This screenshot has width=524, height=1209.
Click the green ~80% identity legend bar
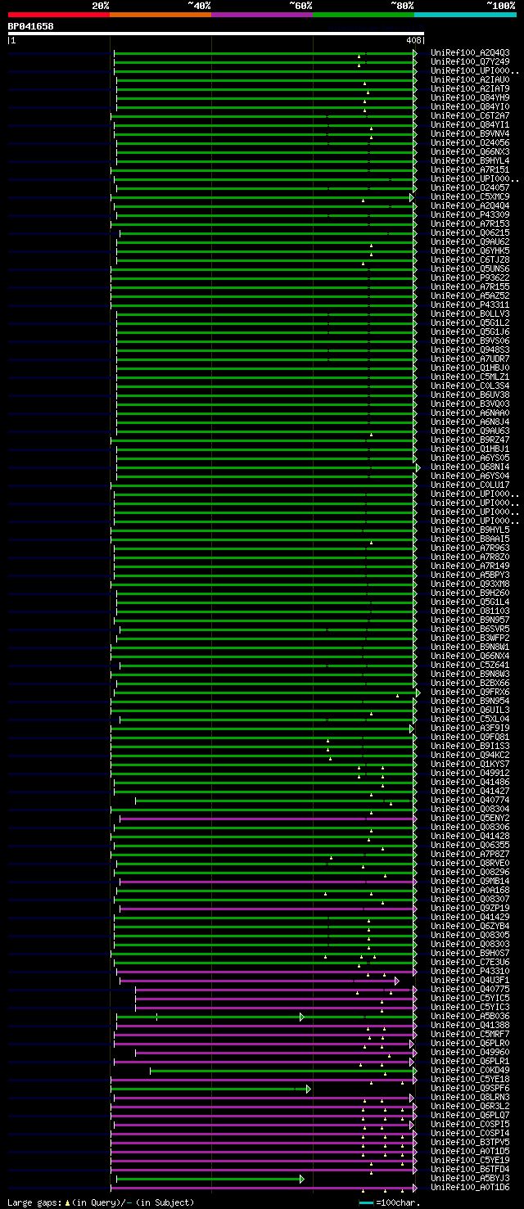(363, 15)
